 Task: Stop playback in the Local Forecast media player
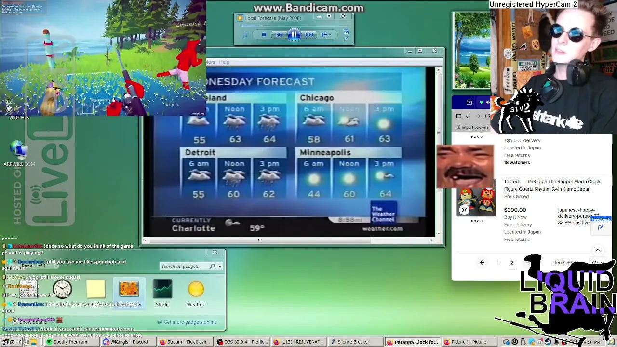click(264, 35)
